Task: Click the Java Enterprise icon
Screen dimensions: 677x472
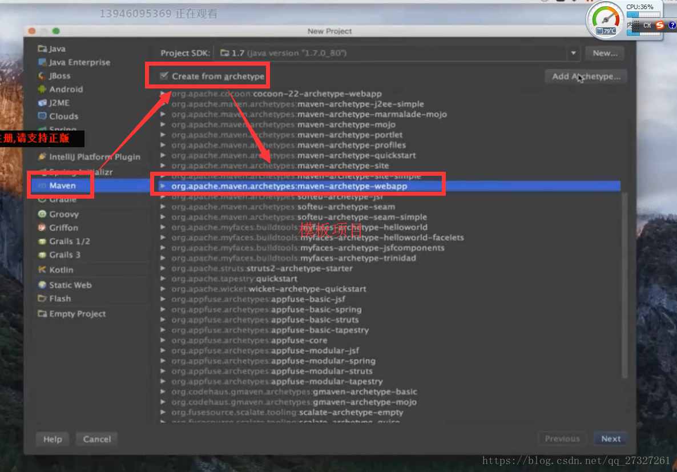Action: (42, 62)
